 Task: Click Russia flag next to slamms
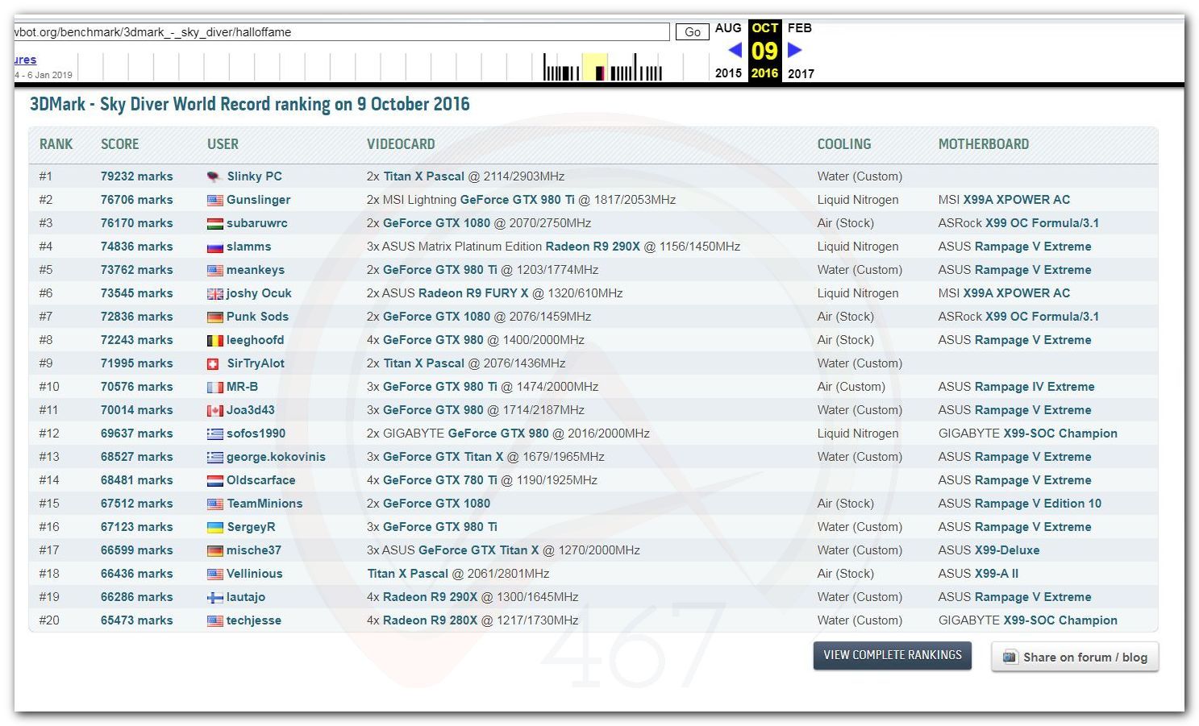(214, 247)
